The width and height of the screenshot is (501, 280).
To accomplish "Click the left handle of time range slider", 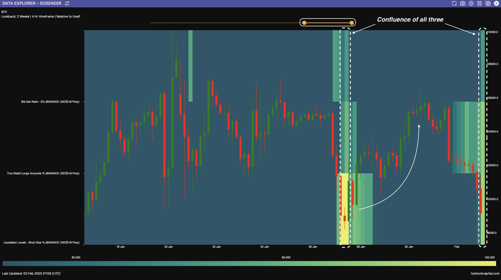I will coord(304,23).
